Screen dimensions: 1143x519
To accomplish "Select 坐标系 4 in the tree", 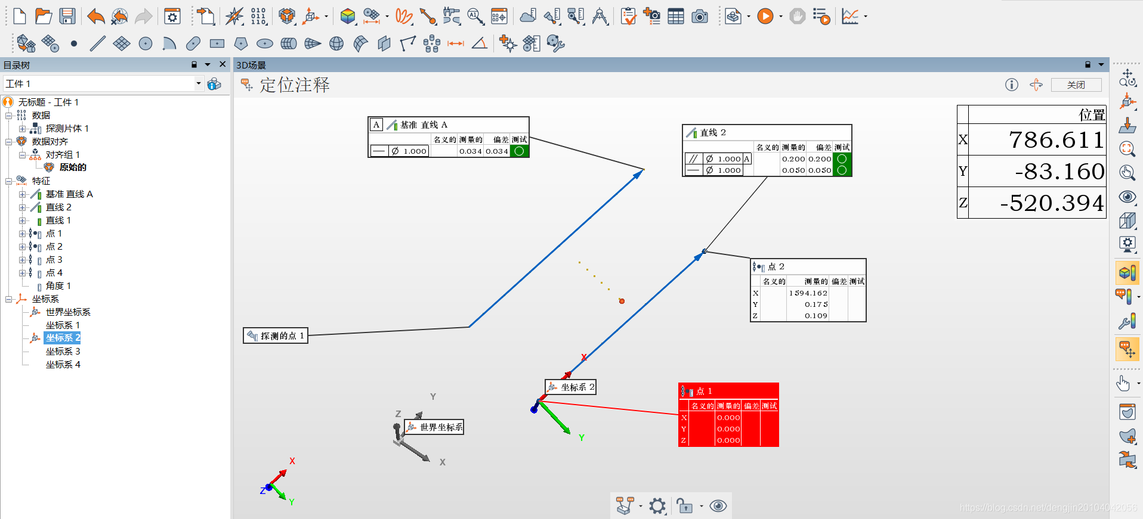I will click(x=63, y=365).
